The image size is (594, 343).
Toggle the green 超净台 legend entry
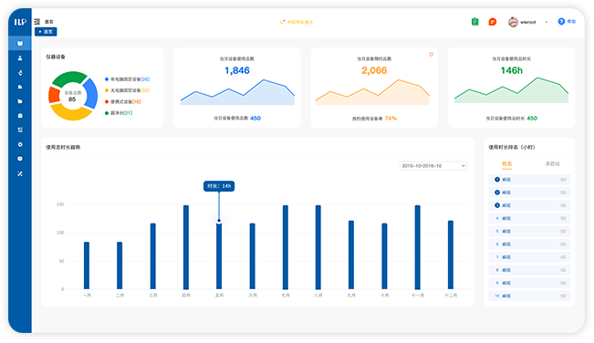point(119,113)
